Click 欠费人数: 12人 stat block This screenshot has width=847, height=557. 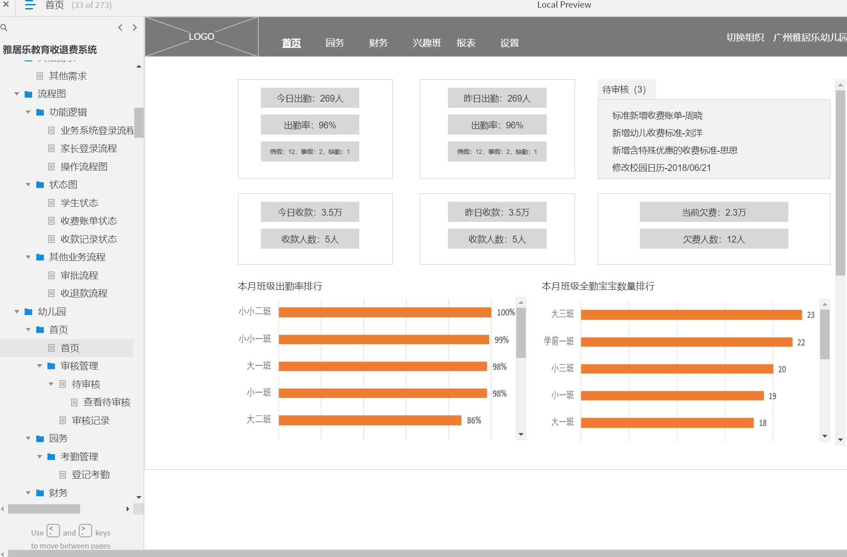tap(714, 239)
